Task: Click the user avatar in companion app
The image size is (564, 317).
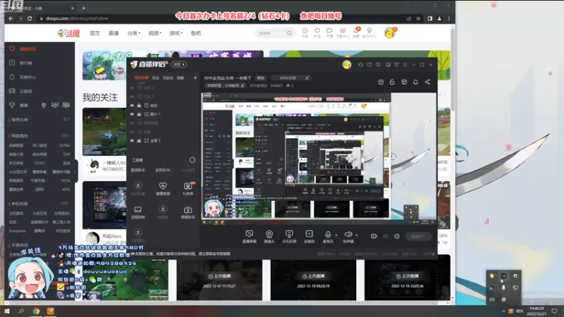Action: [x=347, y=65]
